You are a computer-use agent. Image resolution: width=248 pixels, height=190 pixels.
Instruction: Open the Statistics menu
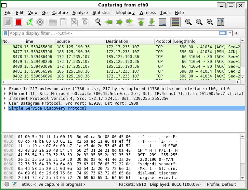pos(101,12)
